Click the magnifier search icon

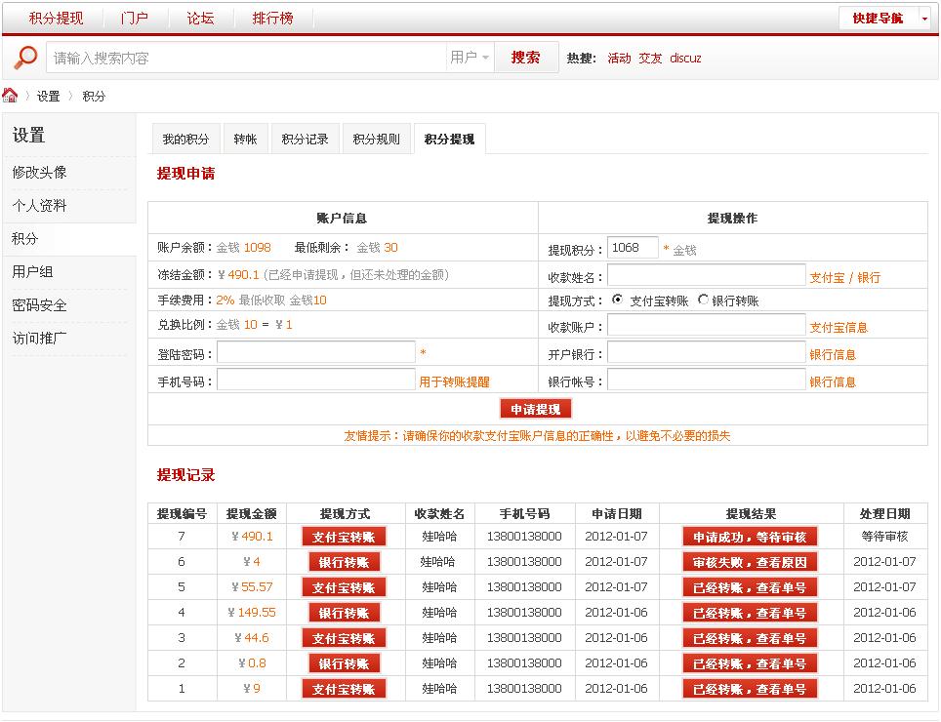(25, 57)
